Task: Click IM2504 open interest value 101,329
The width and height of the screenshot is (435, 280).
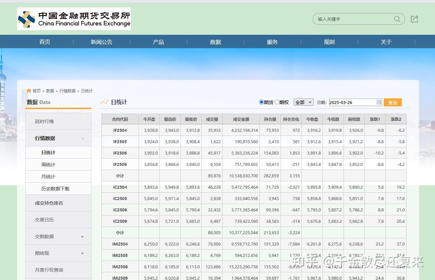Action: 271,244
